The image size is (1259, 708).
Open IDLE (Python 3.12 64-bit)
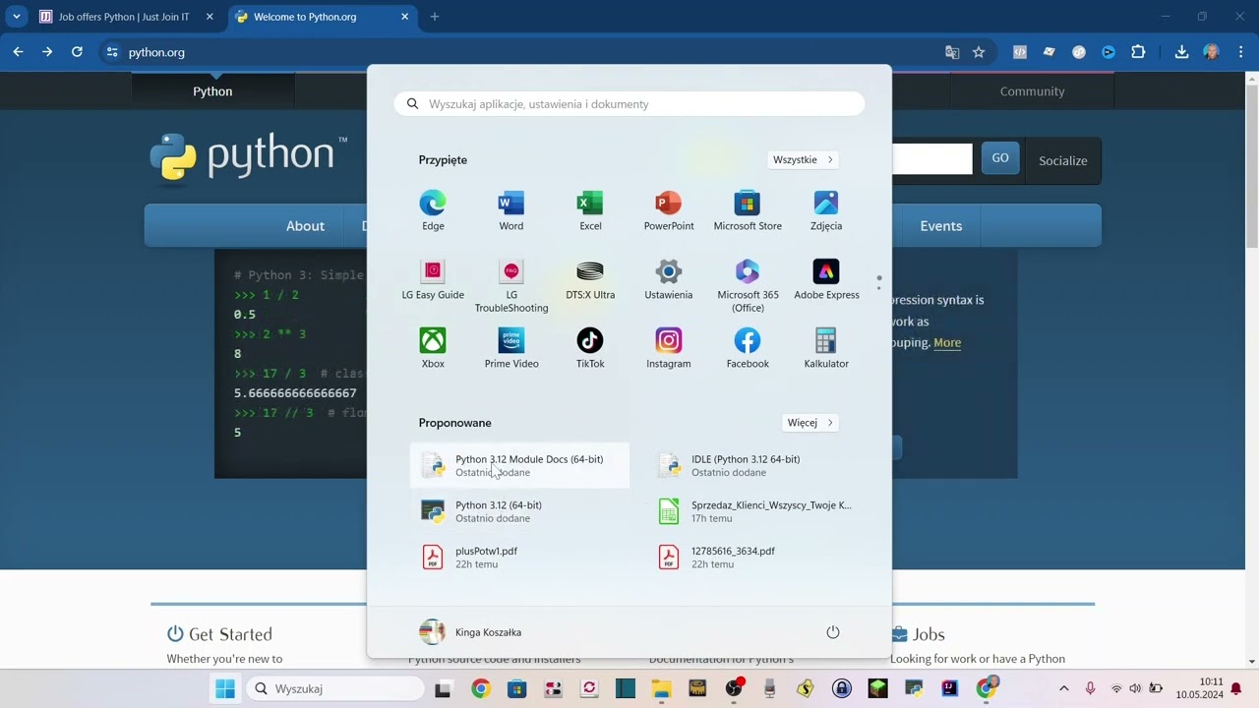pos(755,465)
